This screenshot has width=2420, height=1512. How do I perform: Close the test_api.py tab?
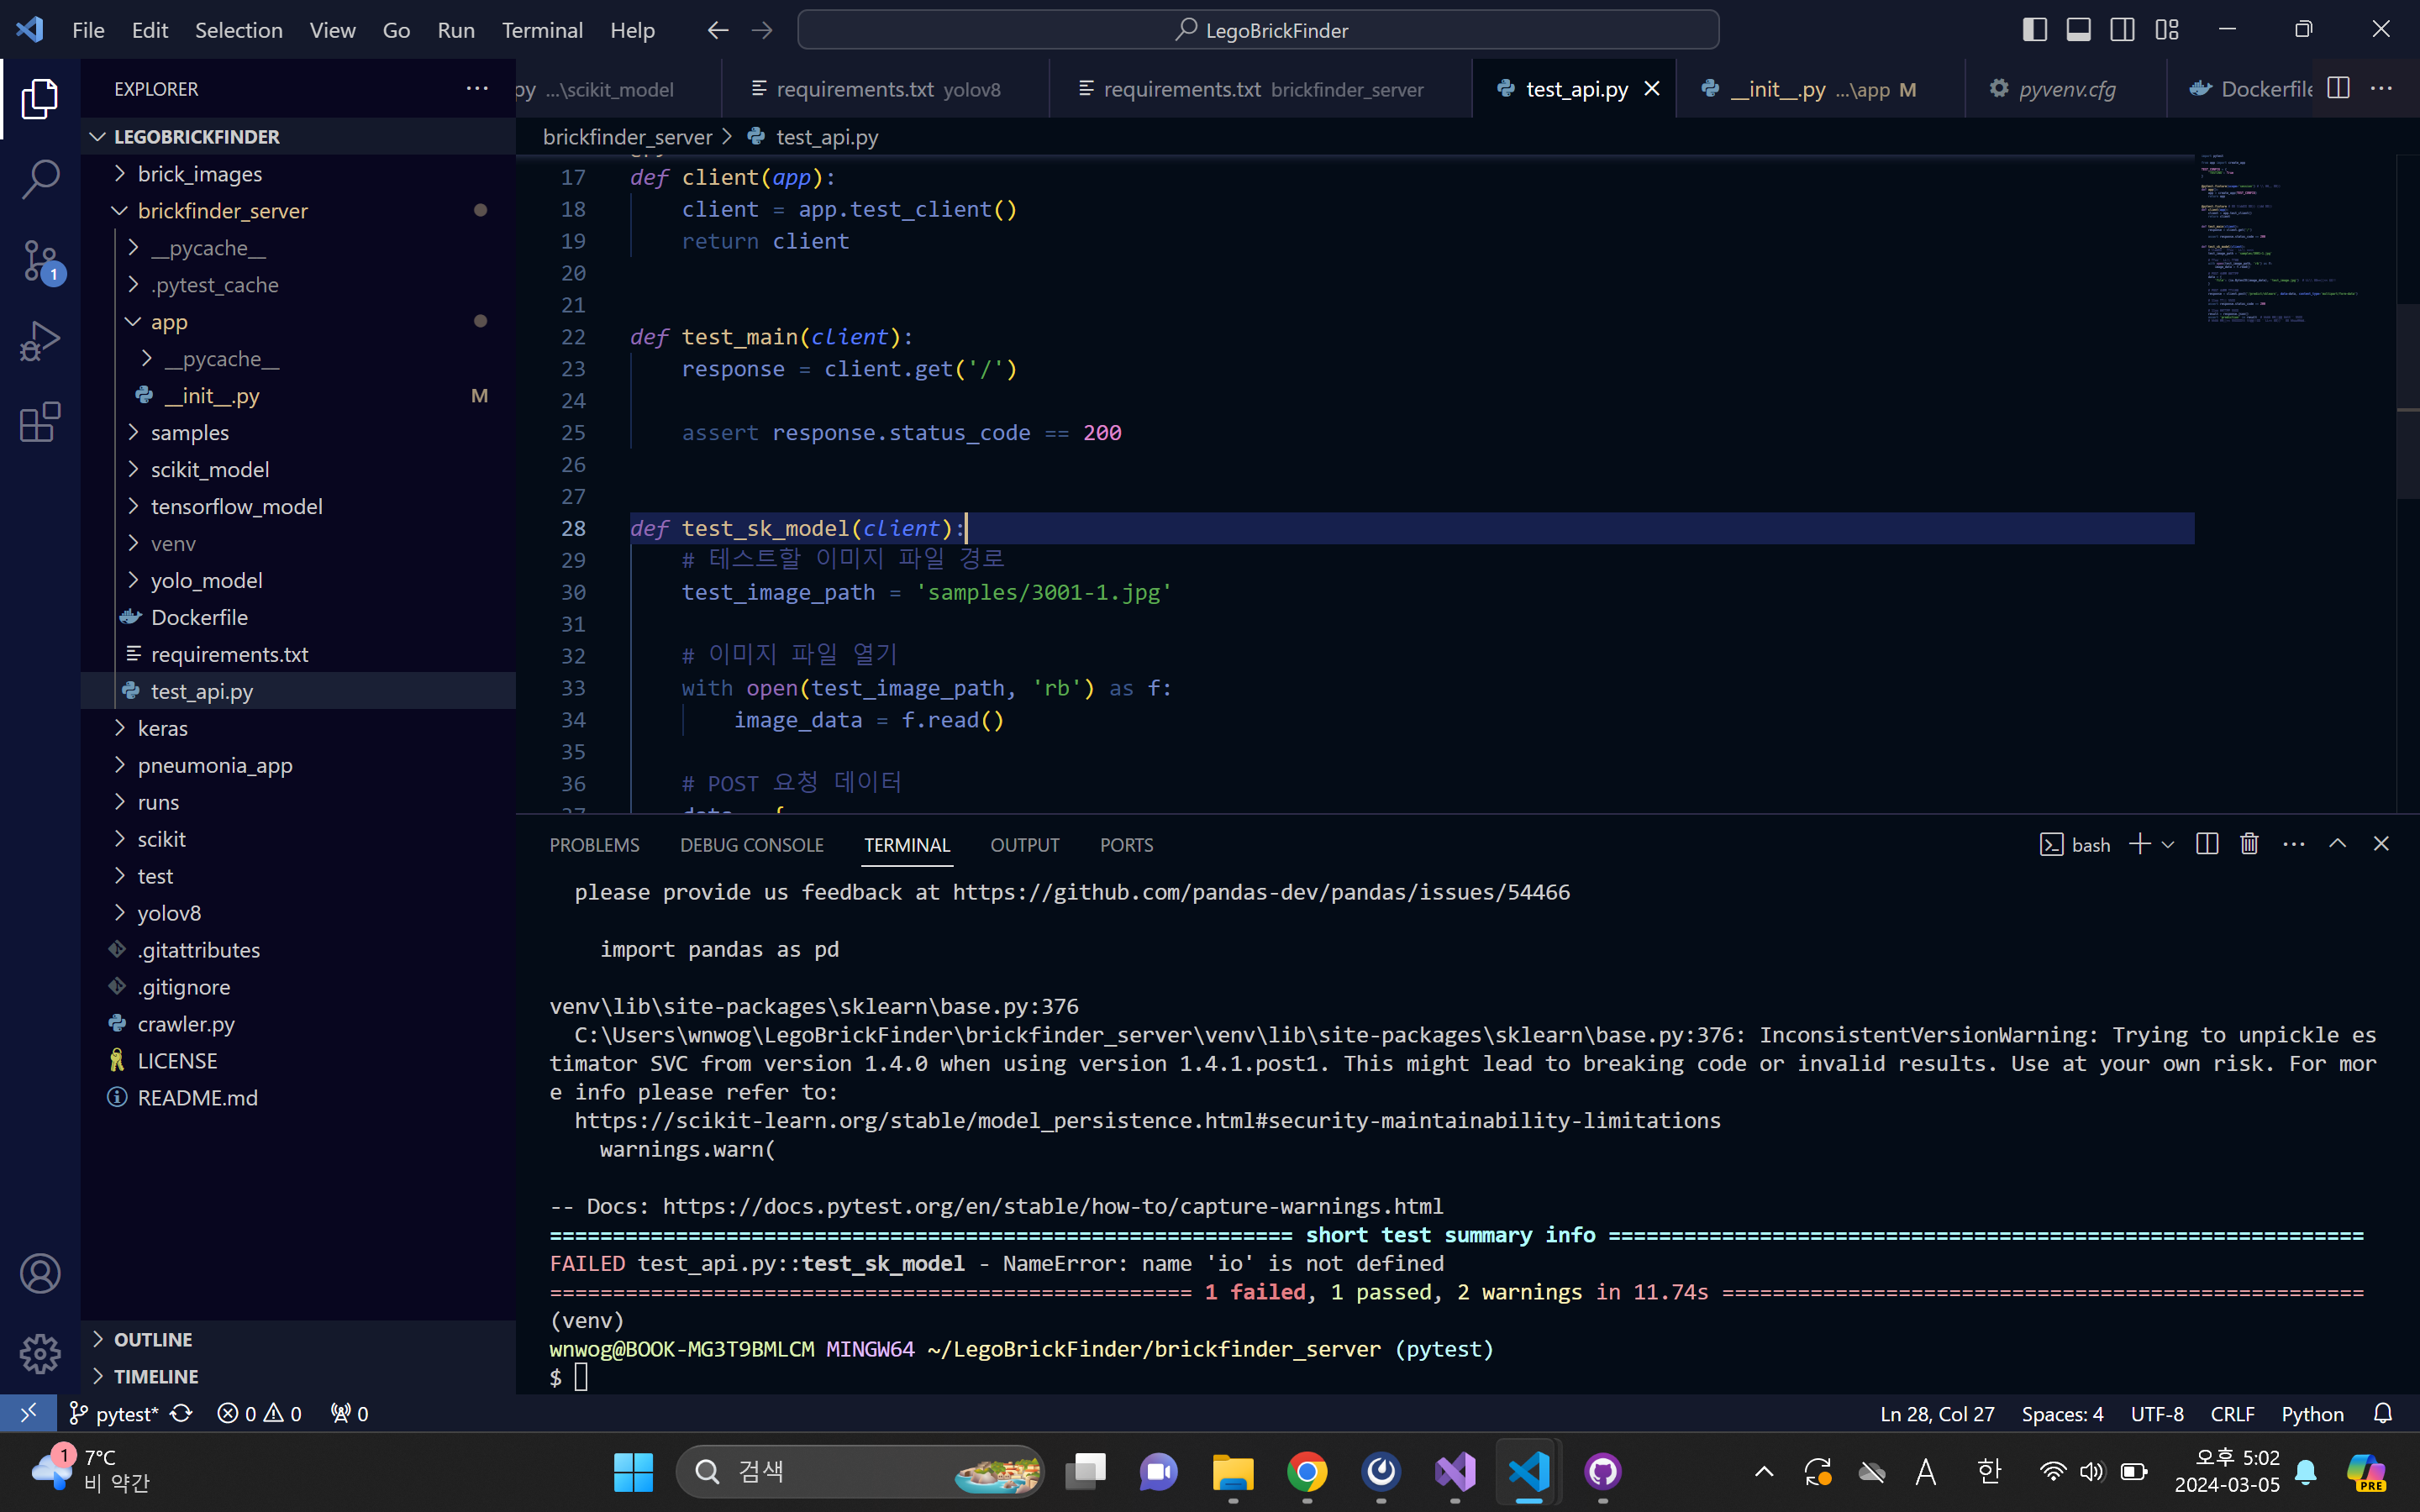pyautogui.click(x=1652, y=88)
